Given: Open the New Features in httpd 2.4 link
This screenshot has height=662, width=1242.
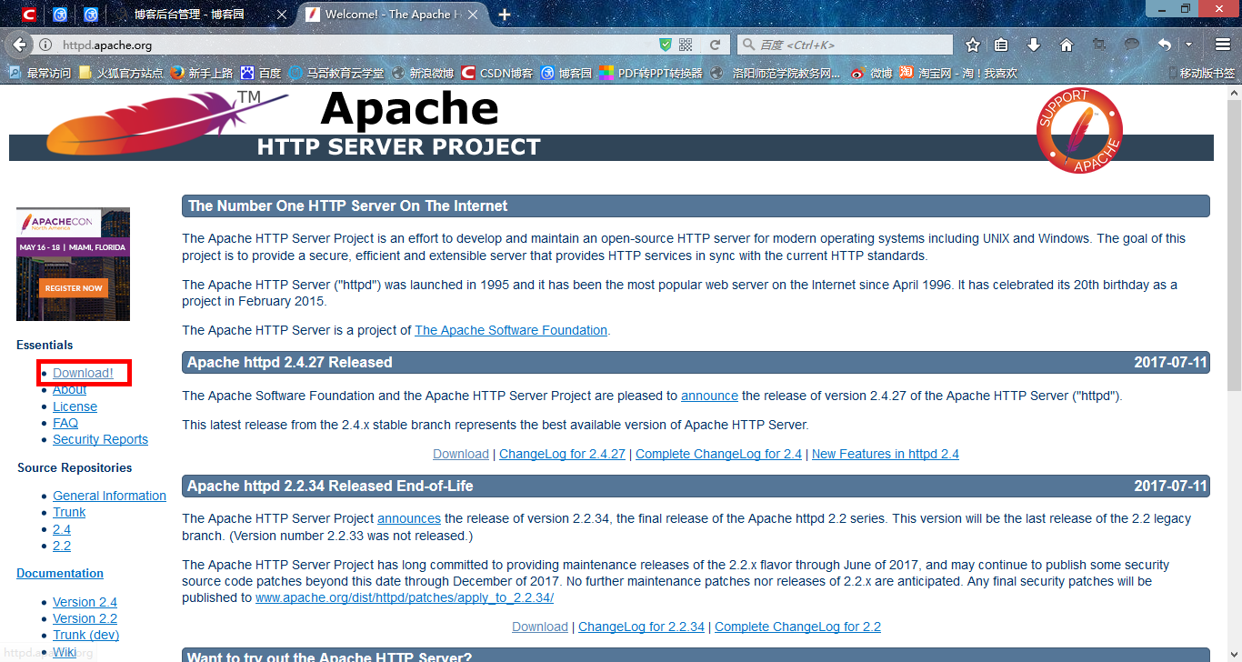Looking at the screenshot, I should pyautogui.click(x=886, y=454).
